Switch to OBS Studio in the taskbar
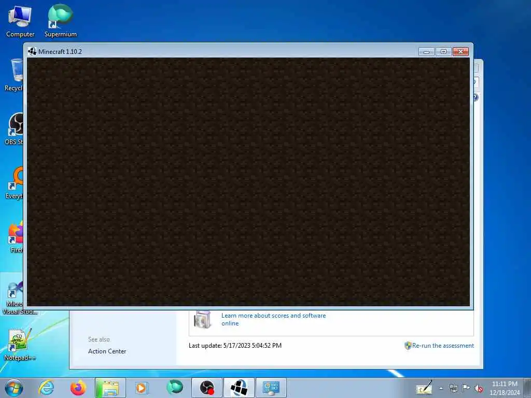The height and width of the screenshot is (398, 531). tap(207, 388)
